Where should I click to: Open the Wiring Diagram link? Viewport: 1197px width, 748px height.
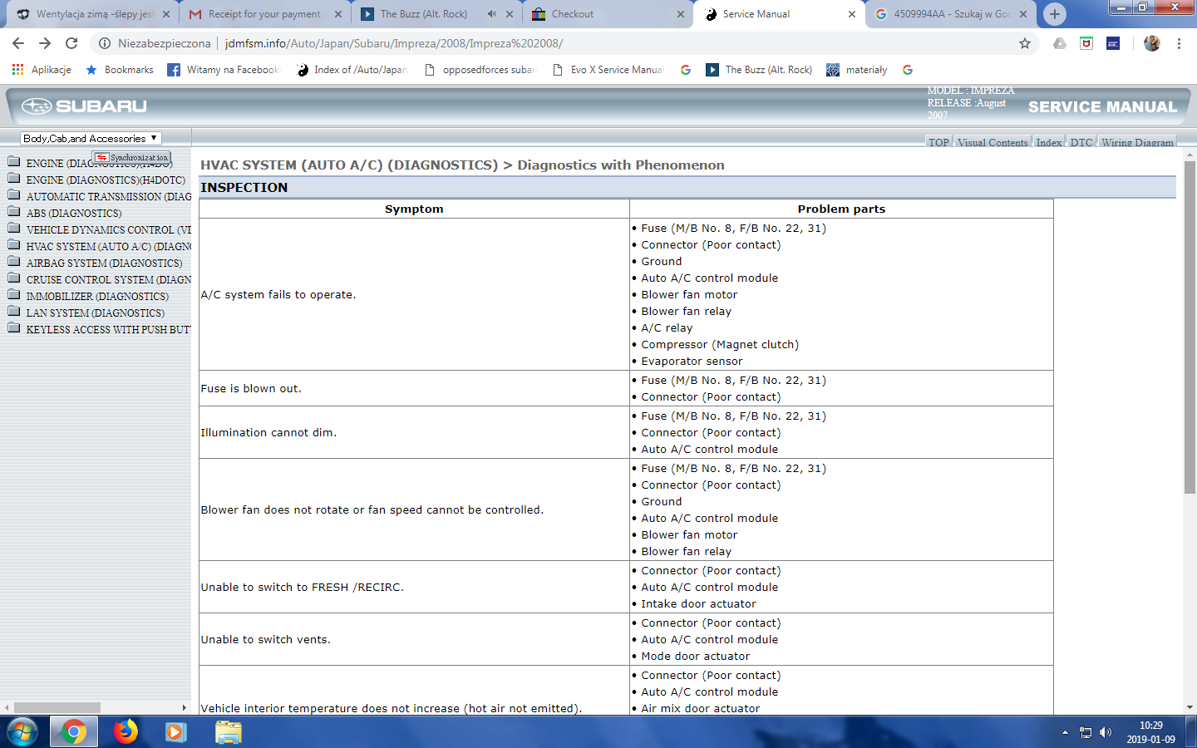click(x=1137, y=142)
